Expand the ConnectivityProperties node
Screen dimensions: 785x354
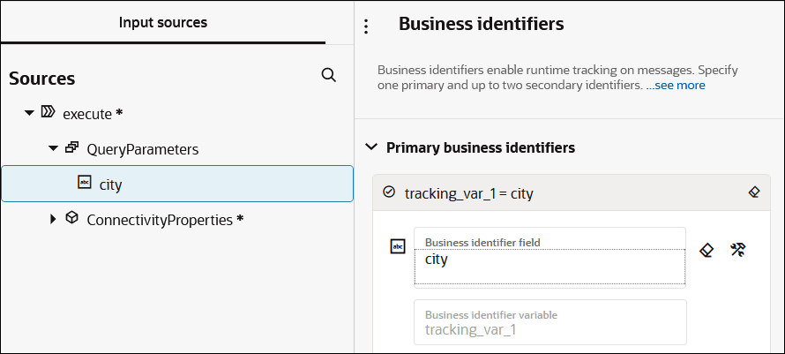click(53, 219)
